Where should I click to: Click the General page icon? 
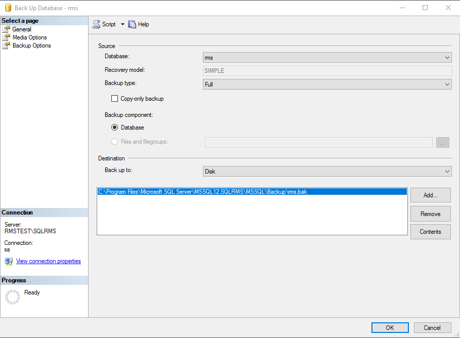pos(6,29)
